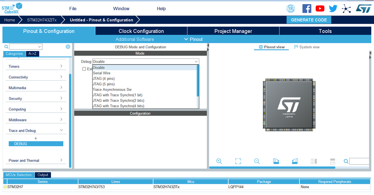Choose JTAG (5 pins) option
The height and width of the screenshot is (195, 374).
pyautogui.click(x=145, y=84)
